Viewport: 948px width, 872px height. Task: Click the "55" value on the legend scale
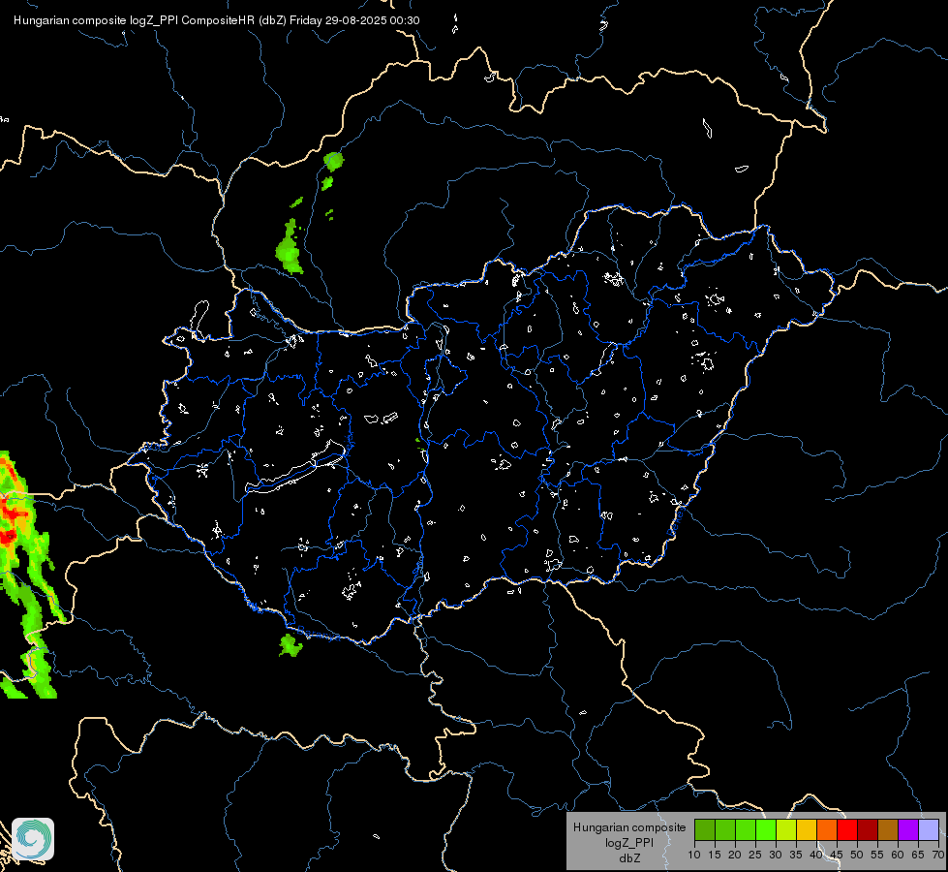point(877,856)
